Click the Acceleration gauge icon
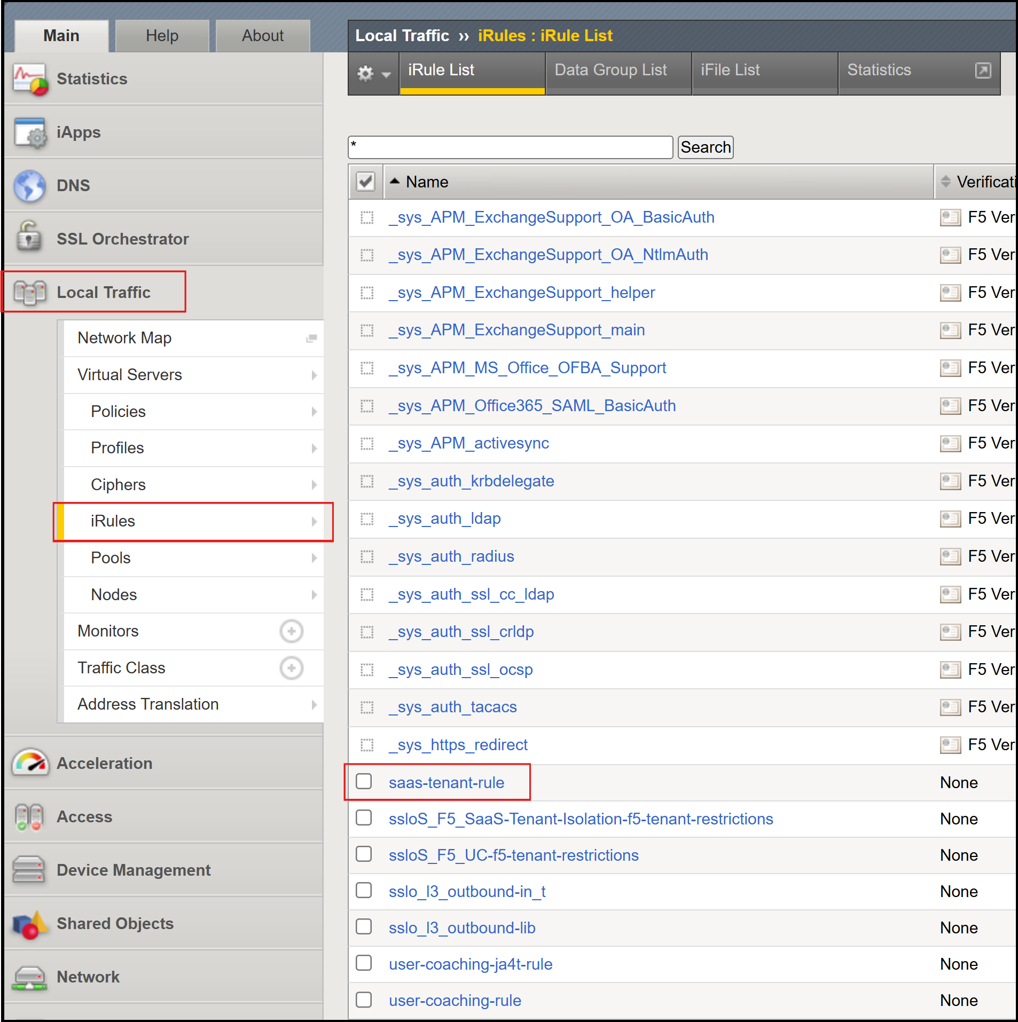This screenshot has height=1022, width=1018. pyautogui.click(x=30, y=762)
